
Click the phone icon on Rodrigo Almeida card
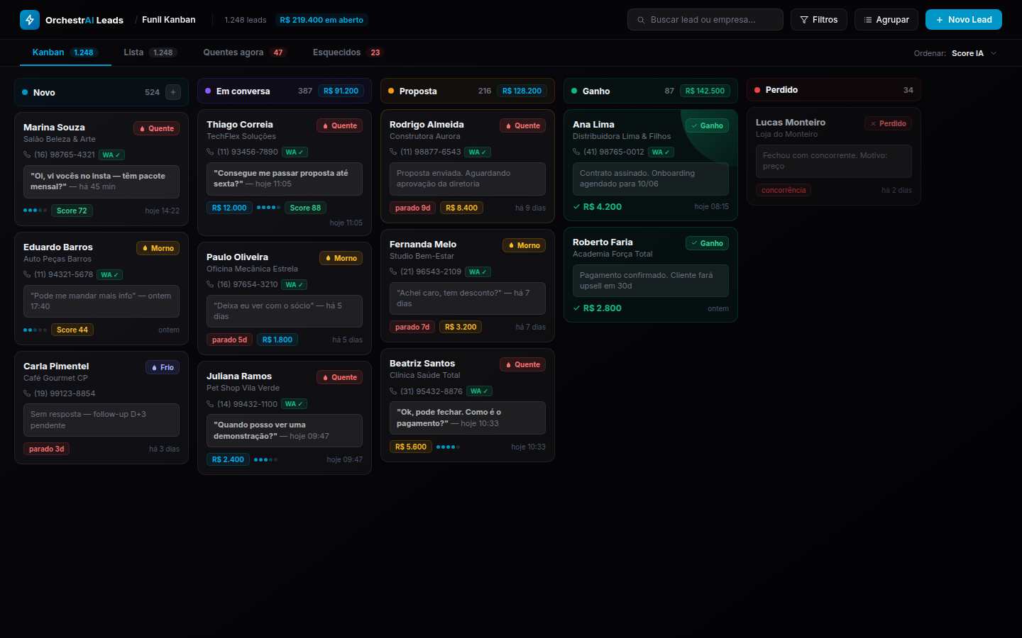(393, 152)
